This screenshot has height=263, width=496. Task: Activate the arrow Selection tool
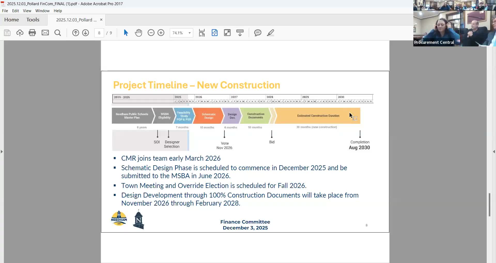(126, 33)
